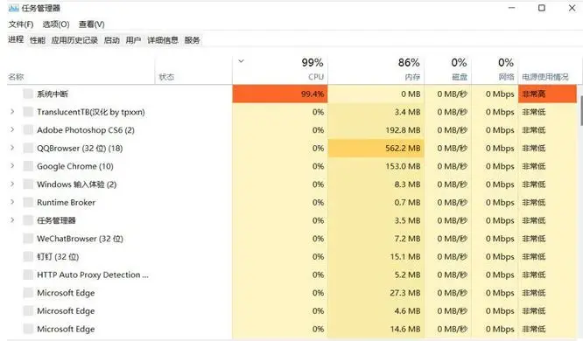
Task: Expand the QQBrowser (32 位) (18) group
Action: coord(12,148)
